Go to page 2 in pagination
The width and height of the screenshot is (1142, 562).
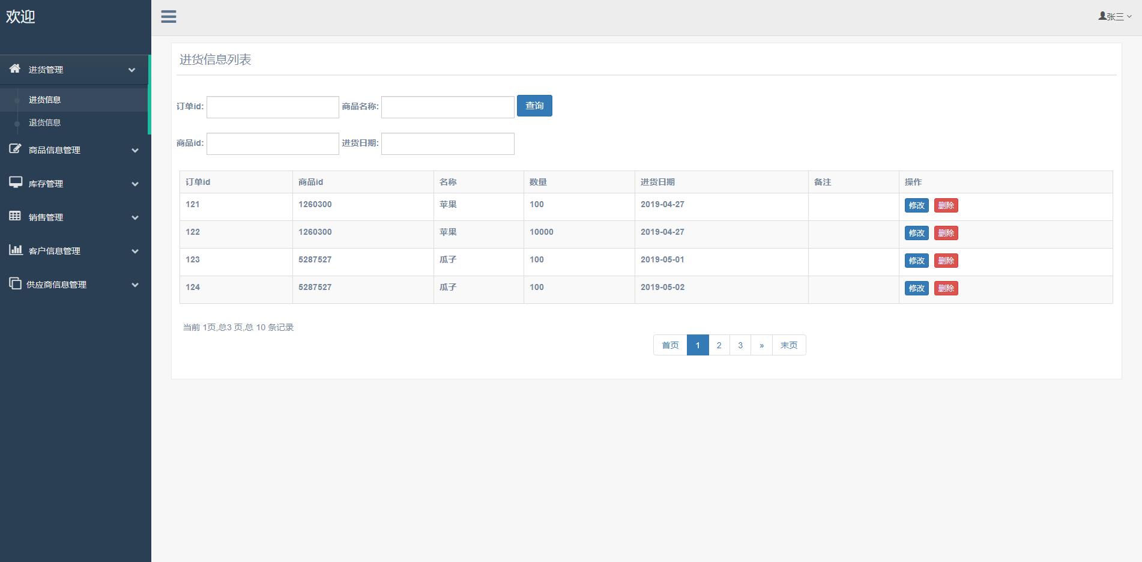tap(719, 345)
